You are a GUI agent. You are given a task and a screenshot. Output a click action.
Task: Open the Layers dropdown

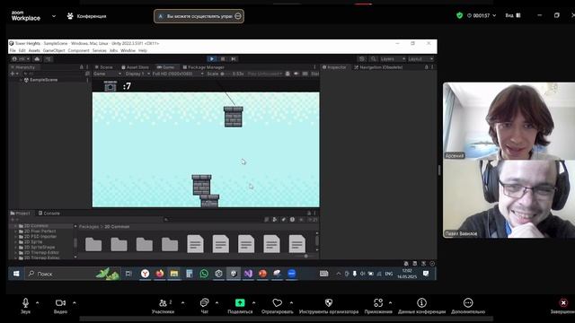click(x=393, y=59)
